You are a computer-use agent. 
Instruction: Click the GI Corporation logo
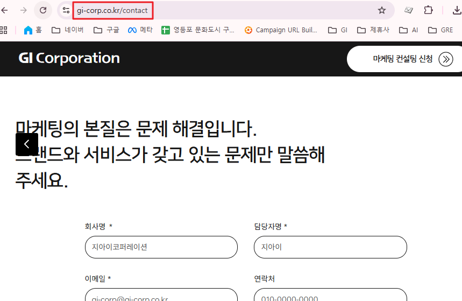coord(69,59)
